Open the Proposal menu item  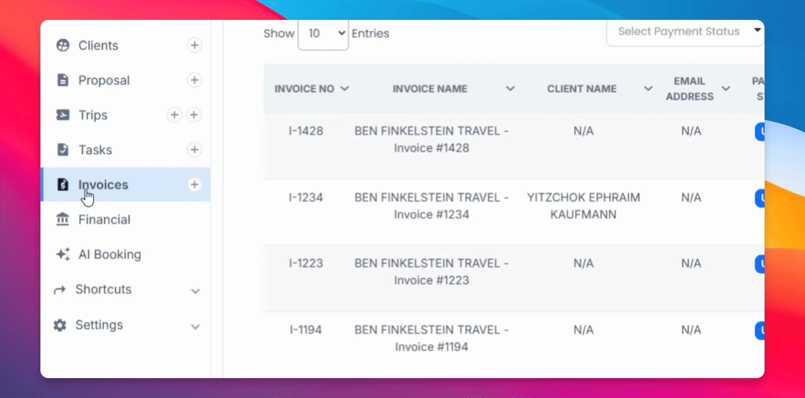tap(104, 80)
